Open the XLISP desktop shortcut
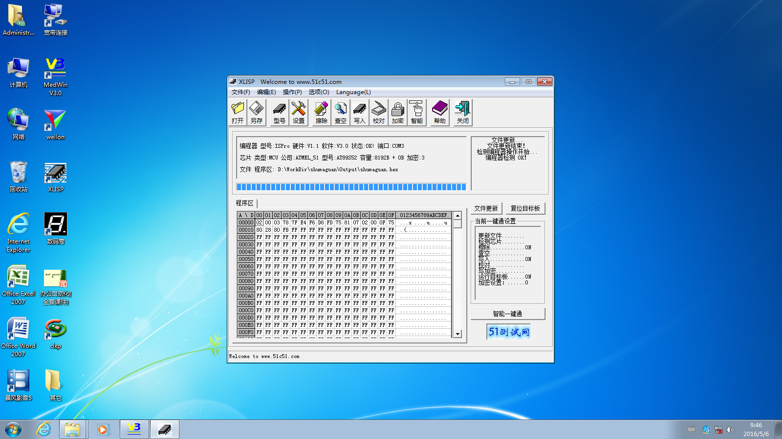 tap(55, 177)
